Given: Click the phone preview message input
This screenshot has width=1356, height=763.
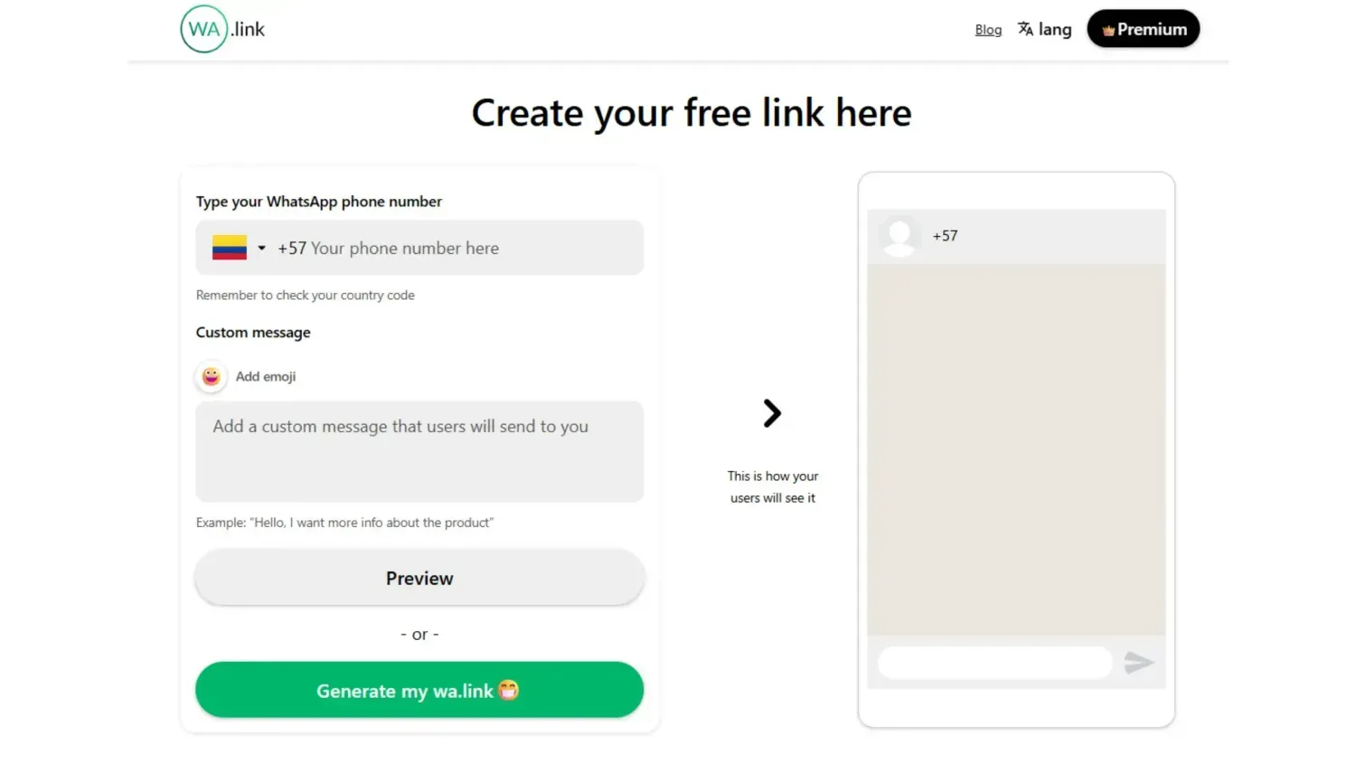Looking at the screenshot, I should click(994, 663).
